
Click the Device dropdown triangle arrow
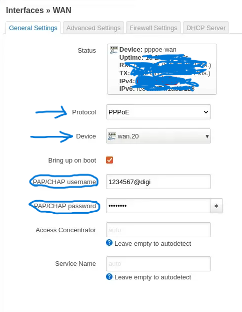tap(207, 136)
